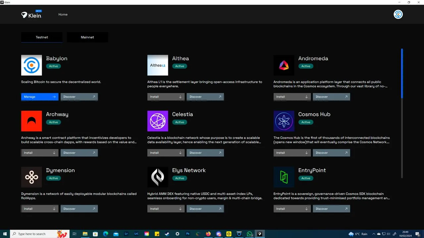The width and height of the screenshot is (424, 238).
Task: Click the Klein logo in the header
Action: (x=31, y=14)
